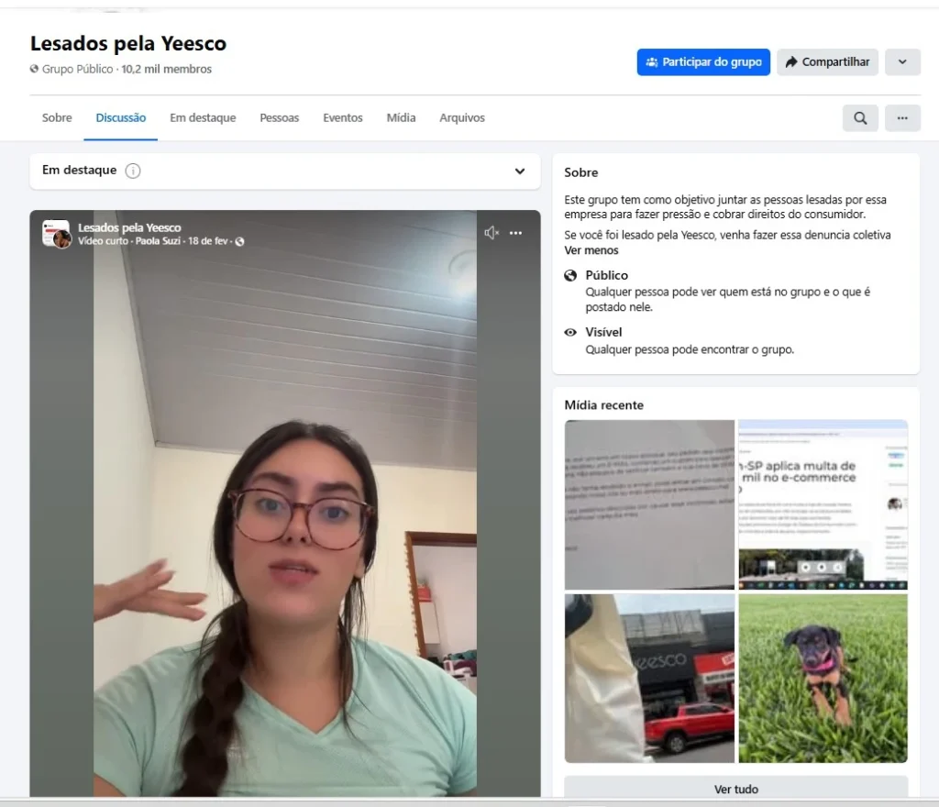Open the group more options menu
The height and width of the screenshot is (807, 939).
point(902,118)
